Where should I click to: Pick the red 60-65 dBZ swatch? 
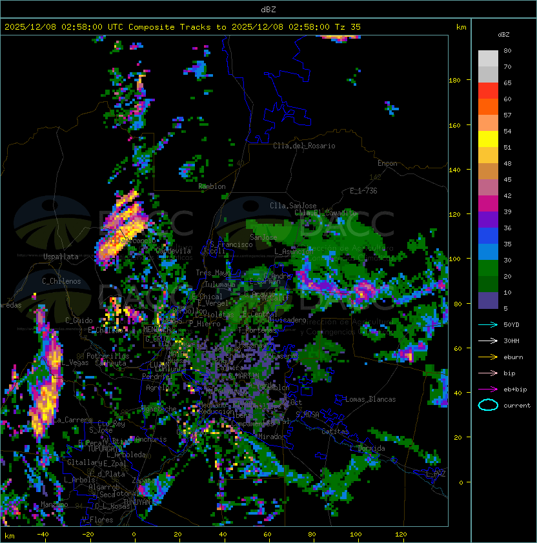(x=488, y=91)
